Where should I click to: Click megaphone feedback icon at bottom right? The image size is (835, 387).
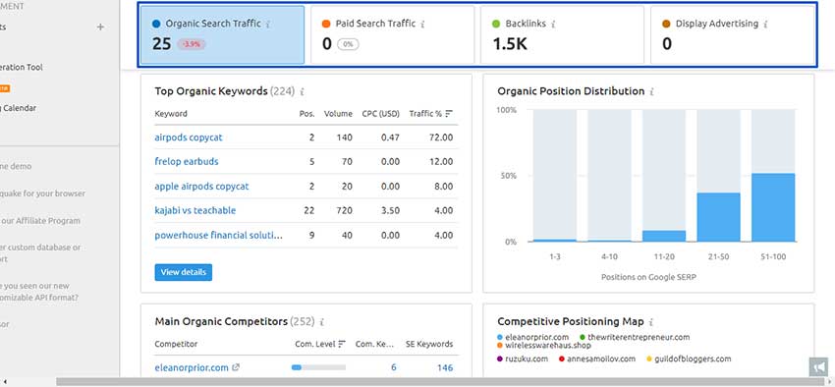point(817,366)
